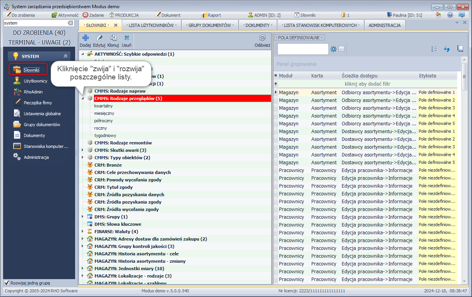Expand the CMMS: Skutki awarii node
472x297 pixels.
[x=83, y=150]
